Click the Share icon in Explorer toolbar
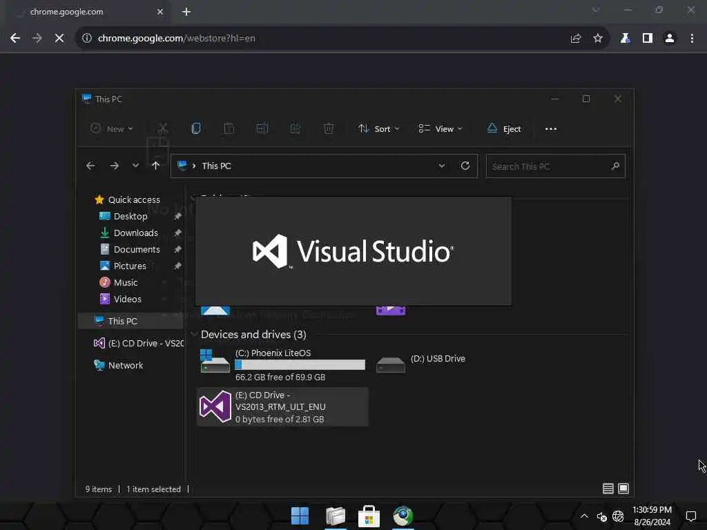The height and width of the screenshot is (530, 707). [296, 129]
